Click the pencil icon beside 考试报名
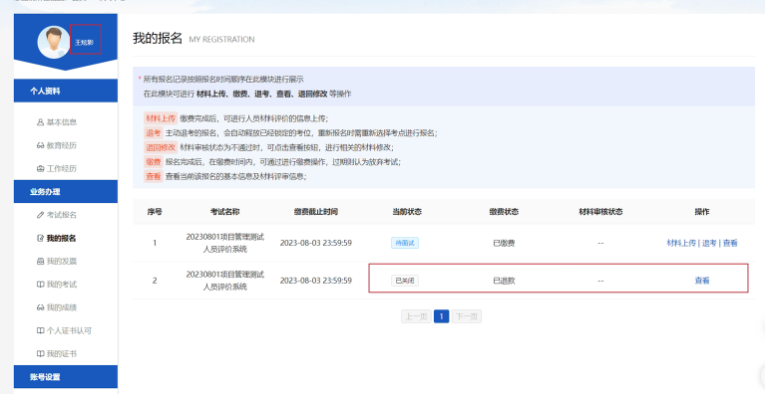This screenshot has width=765, height=394. 41,215
